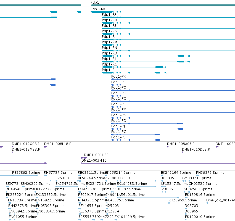Open EST label RE08511.5prime
Image resolution: width=235 pixels, height=221 pixels.
click(x=92, y=173)
